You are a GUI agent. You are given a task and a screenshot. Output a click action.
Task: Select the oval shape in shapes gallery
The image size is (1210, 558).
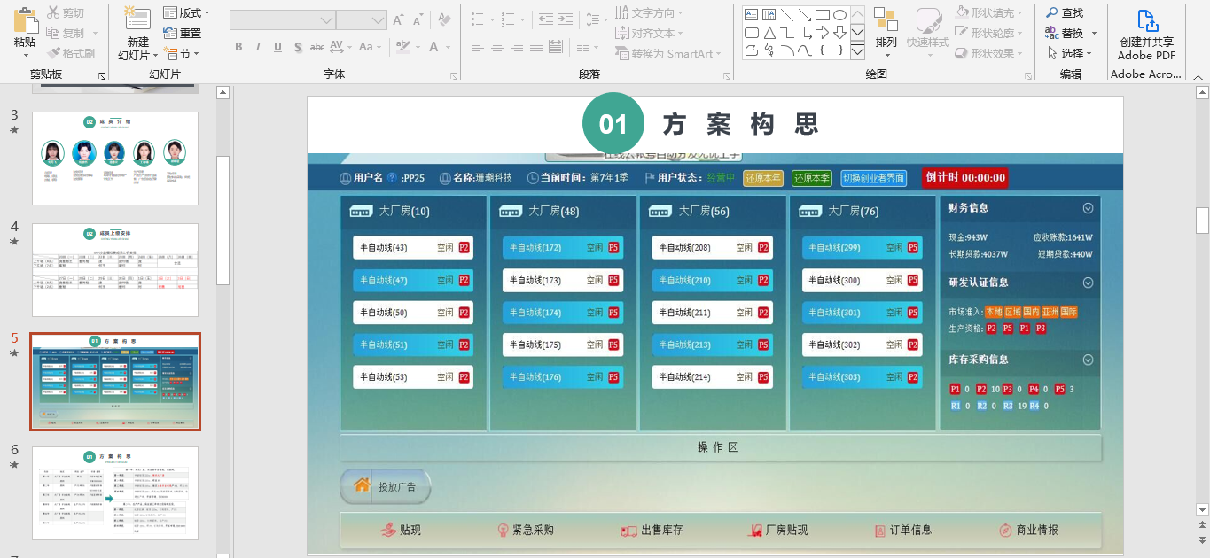pos(839,15)
